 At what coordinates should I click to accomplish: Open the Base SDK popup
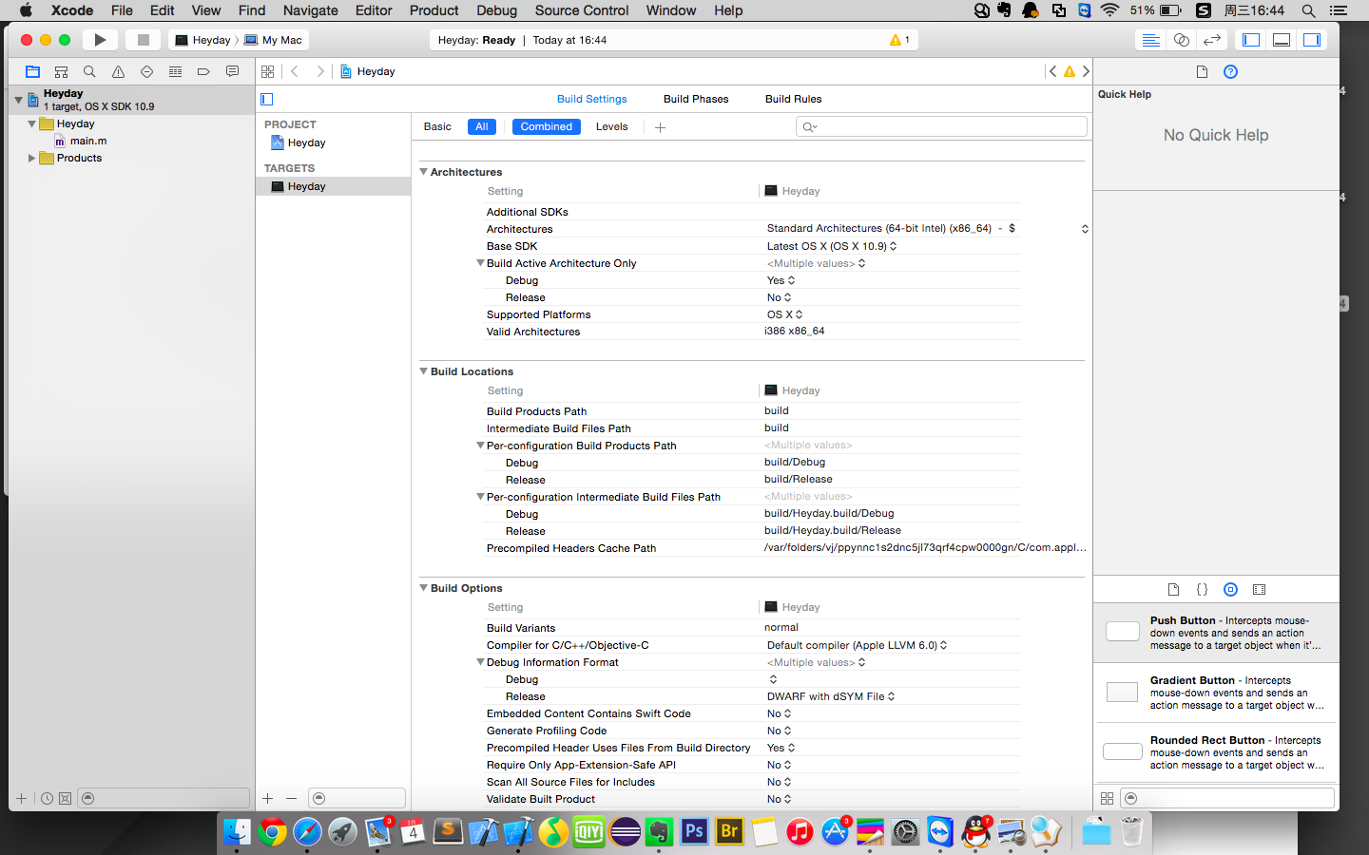click(x=832, y=246)
